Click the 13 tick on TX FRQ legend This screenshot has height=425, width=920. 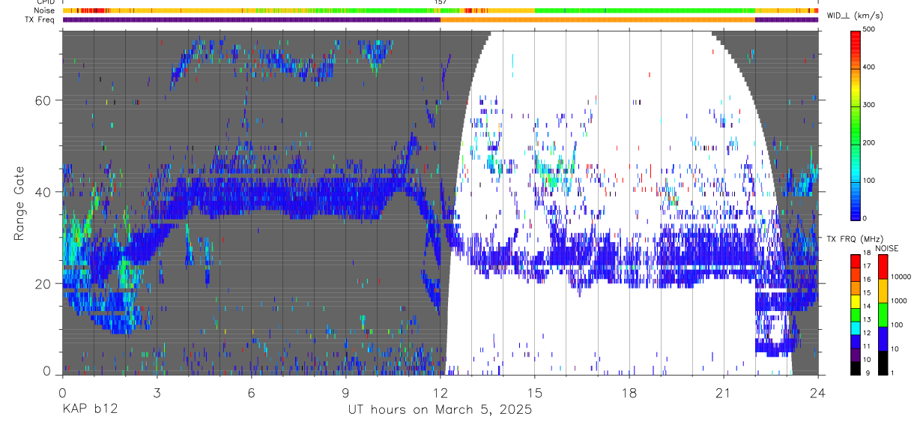tap(868, 320)
